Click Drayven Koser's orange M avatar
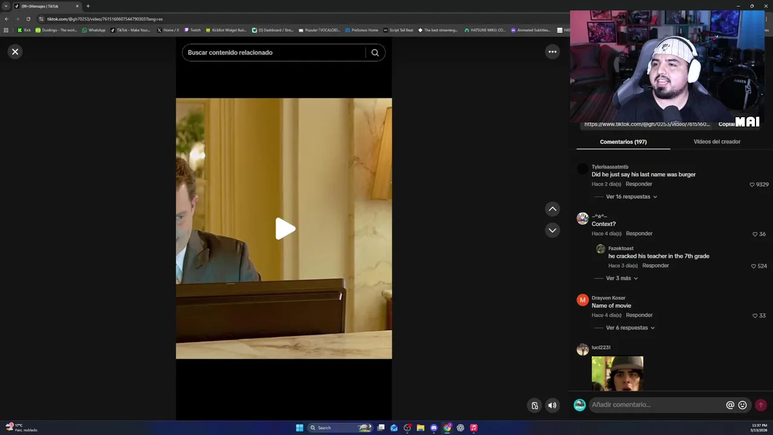The height and width of the screenshot is (435, 773). click(582, 300)
